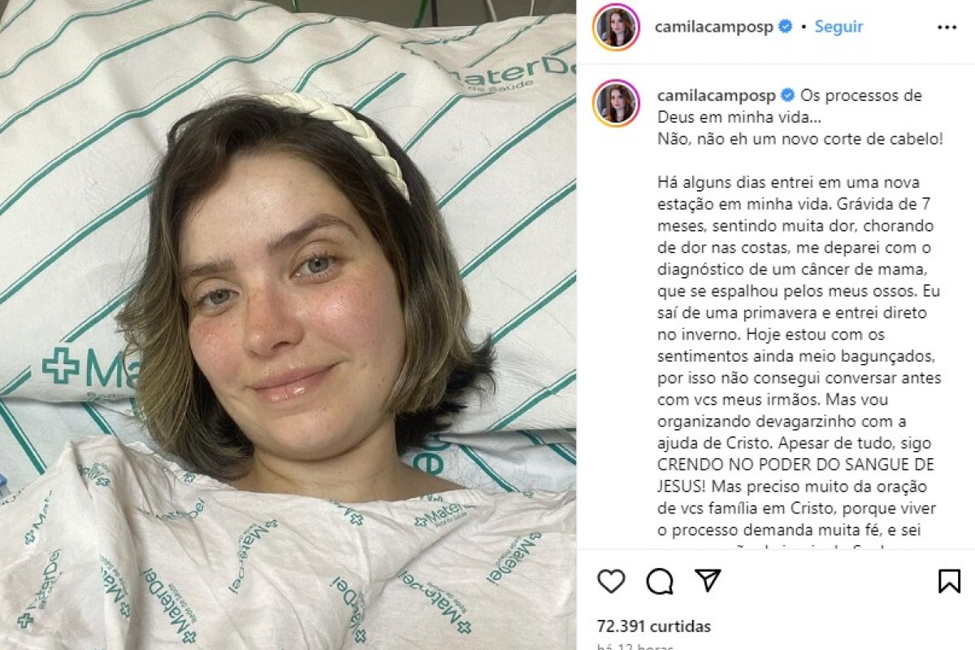975x650 pixels.
Task: Open the three-dot more options menu
Action: (947, 27)
